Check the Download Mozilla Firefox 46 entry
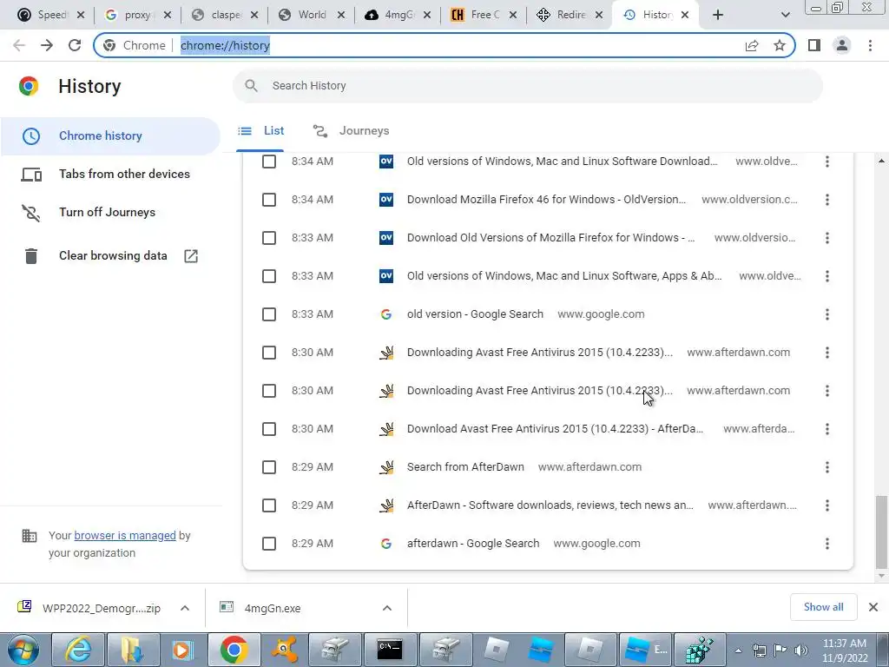The image size is (889, 667). pos(269,200)
